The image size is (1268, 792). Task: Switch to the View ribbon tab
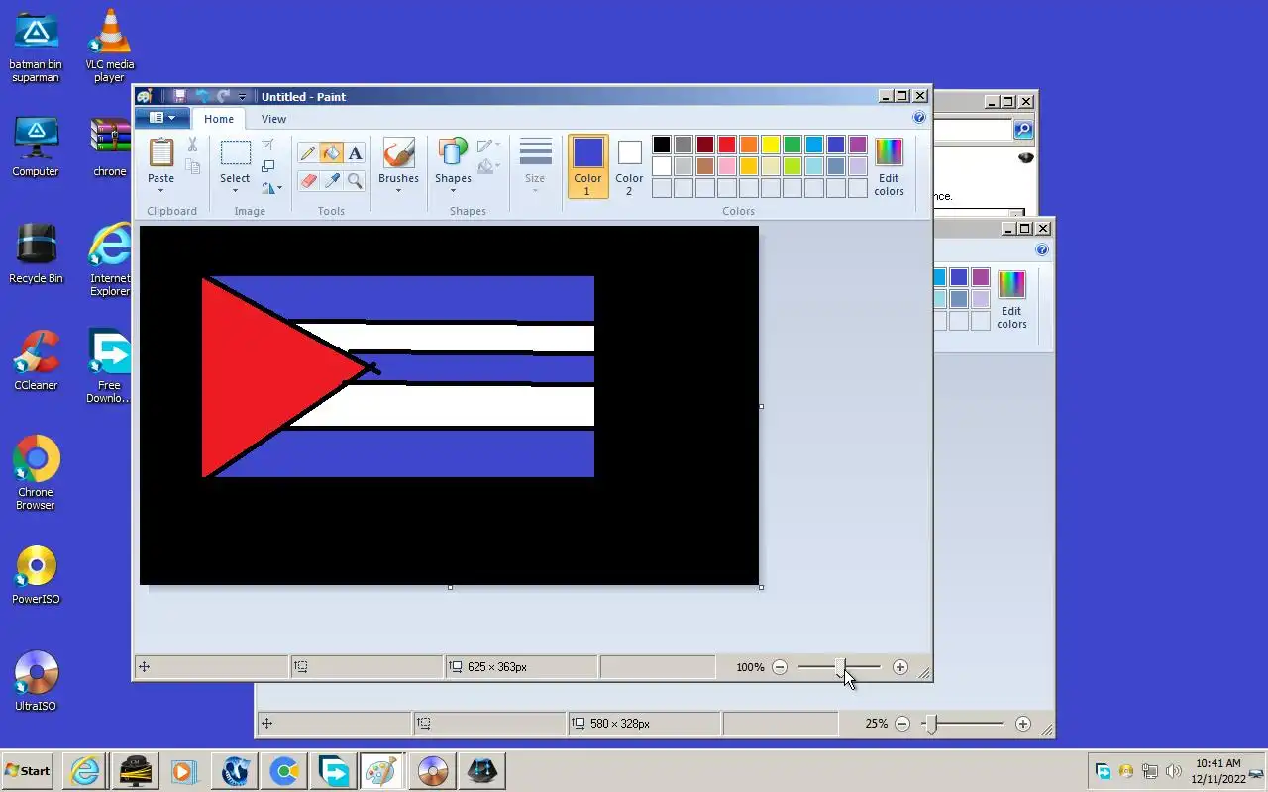(273, 119)
